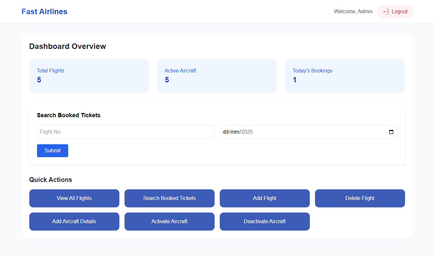Click the Active Aircraft stat card
This screenshot has height=256, width=434.
pyautogui.click(x=217, y=76)
